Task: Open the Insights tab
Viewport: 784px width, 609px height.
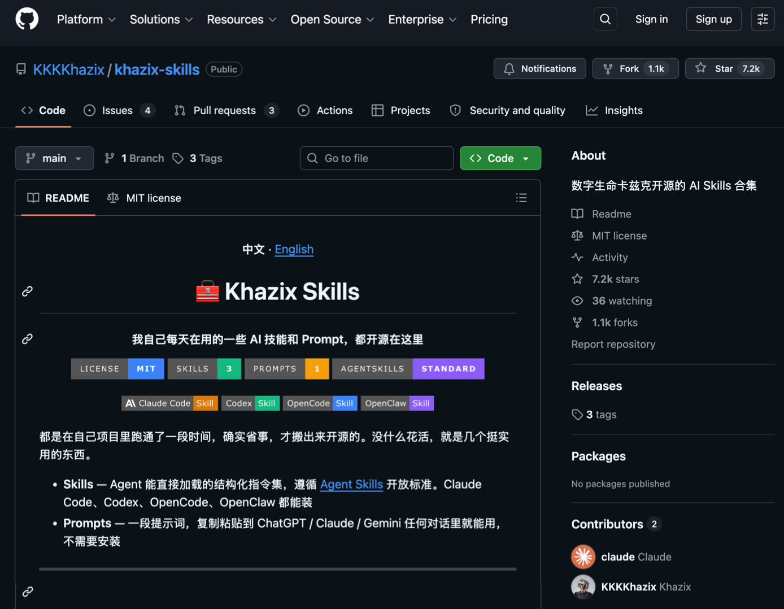Action: click(615, 111)
